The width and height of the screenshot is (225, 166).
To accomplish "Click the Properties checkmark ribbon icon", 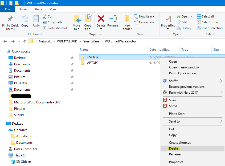I will click(168, 19).
